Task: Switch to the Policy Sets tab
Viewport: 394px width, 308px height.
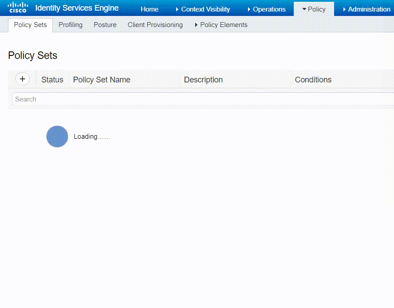Action: pos(31,25)
